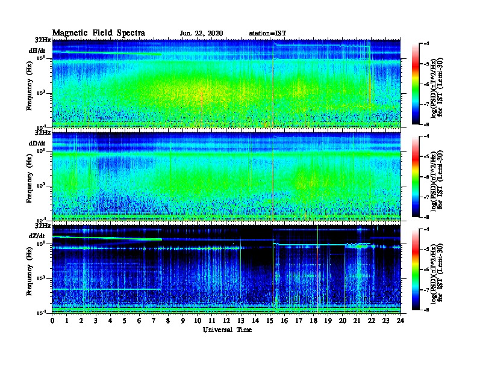Image resolution: width=477 pixels, height=368 pixels.
Task: Click the dD/dt panel's Frequency (Hz) axis label
Action: pyautogui.click(x=29, y=179)
